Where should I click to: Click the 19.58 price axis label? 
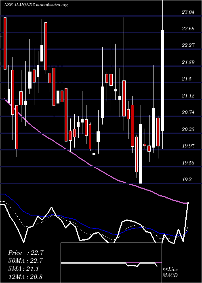pos(188,163)
